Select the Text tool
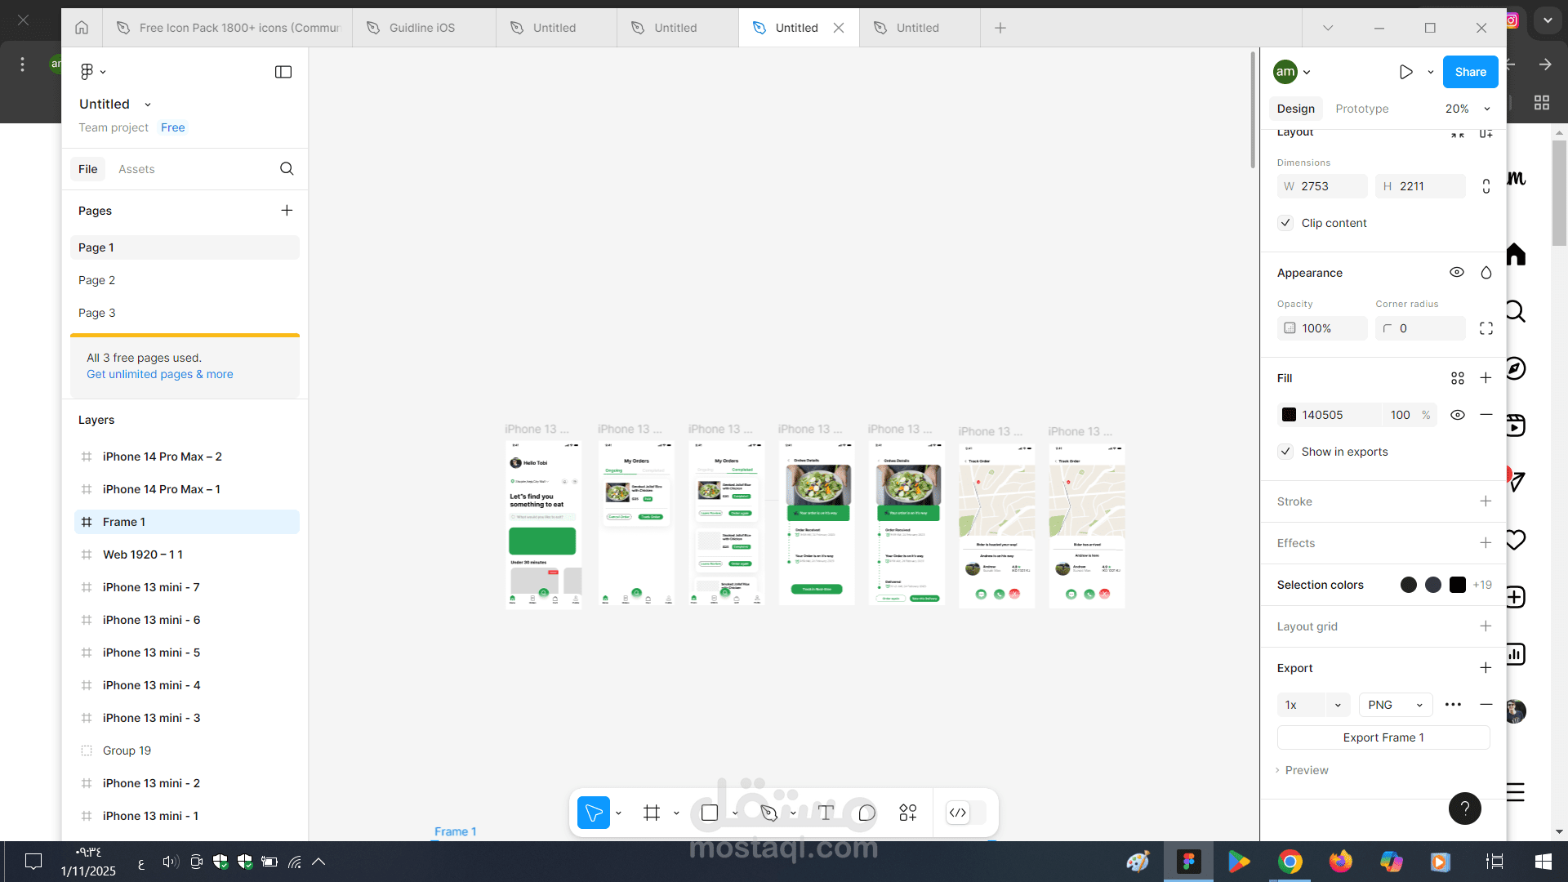1568x882 pixels. (826, 813)
